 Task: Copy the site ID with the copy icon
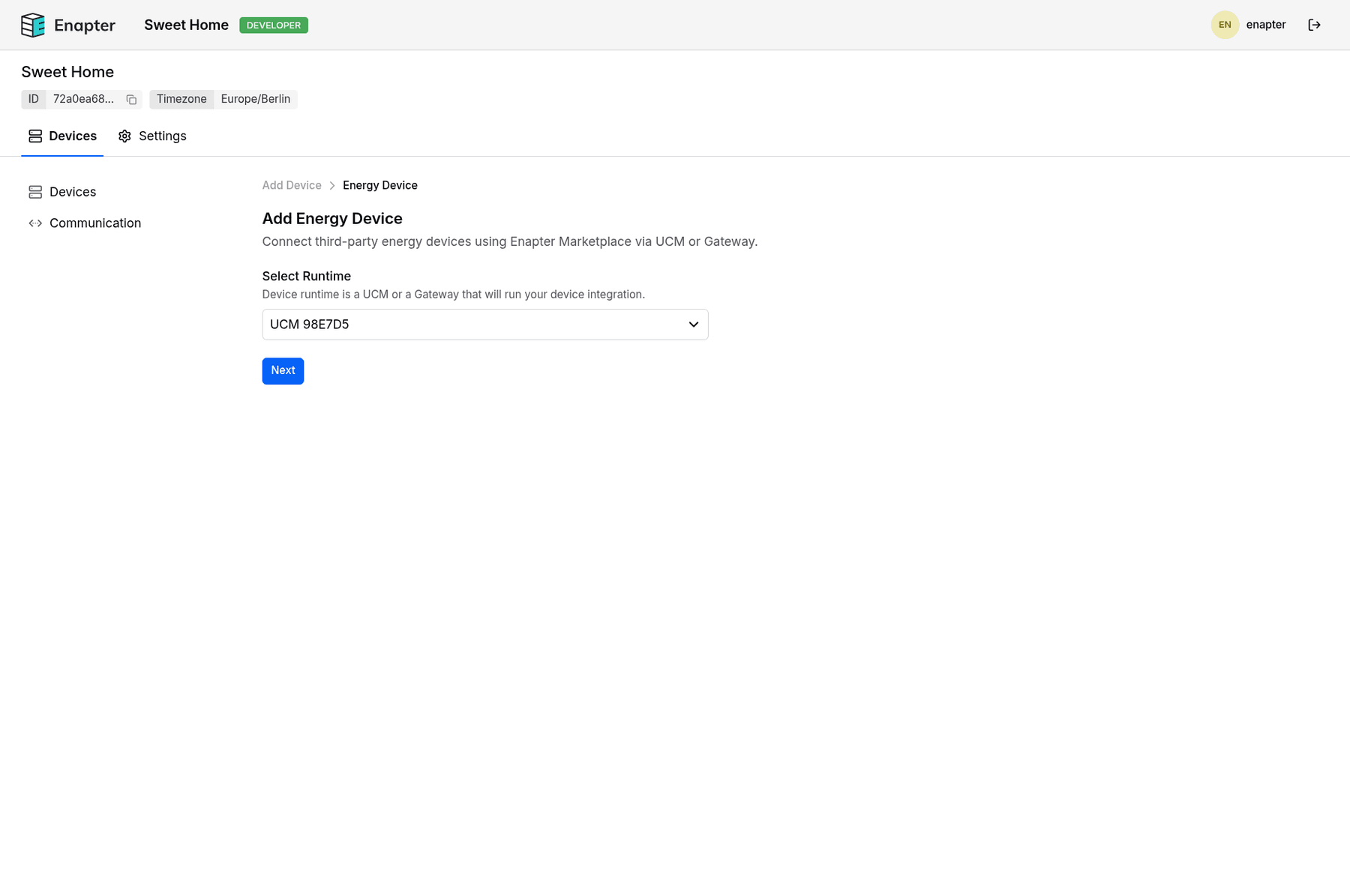(131, 100)
